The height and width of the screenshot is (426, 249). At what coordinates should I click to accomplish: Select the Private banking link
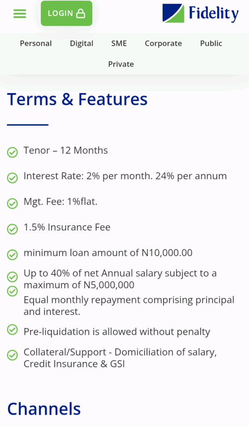[121, 64]
